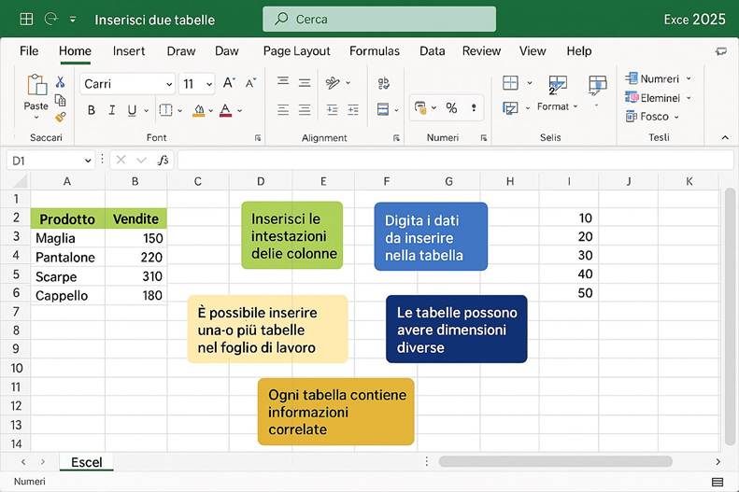The width and height of the screenshot is (739, 492).
Task: Click the cell styles icon
Action: point(598,85)
